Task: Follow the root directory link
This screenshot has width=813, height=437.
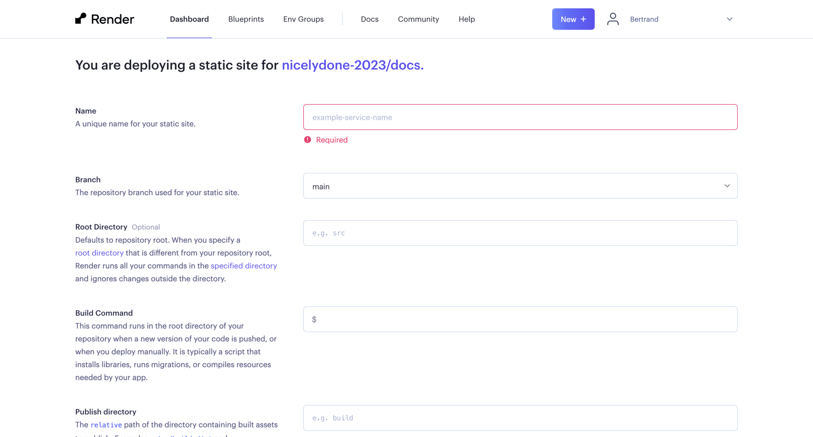Action: point(99,253)
